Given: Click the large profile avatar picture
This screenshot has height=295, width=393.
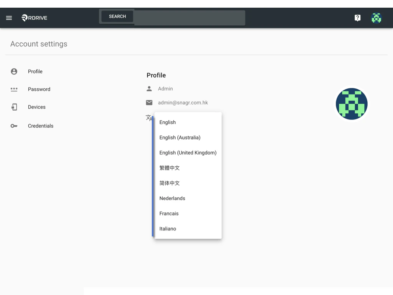Looking at the screenshot, I should (352, 104).
